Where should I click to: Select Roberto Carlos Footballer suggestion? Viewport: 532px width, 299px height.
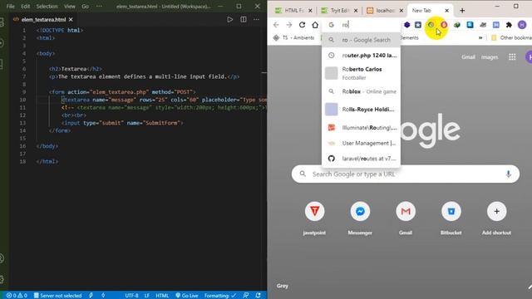[361, 73]
